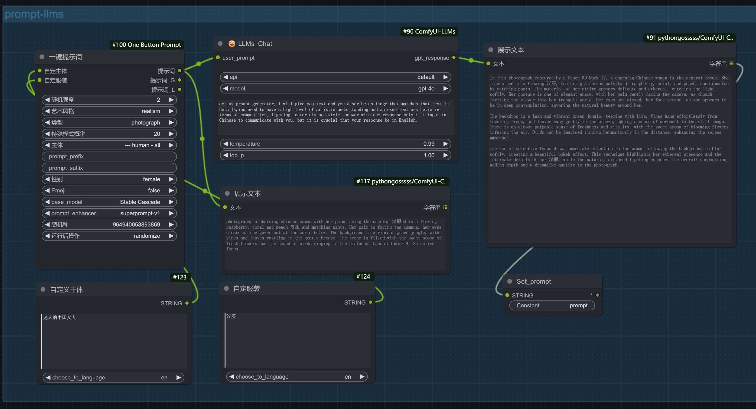
Task: Collapse the 自定义主体 node via its title dot
Action: coord(43,290)
